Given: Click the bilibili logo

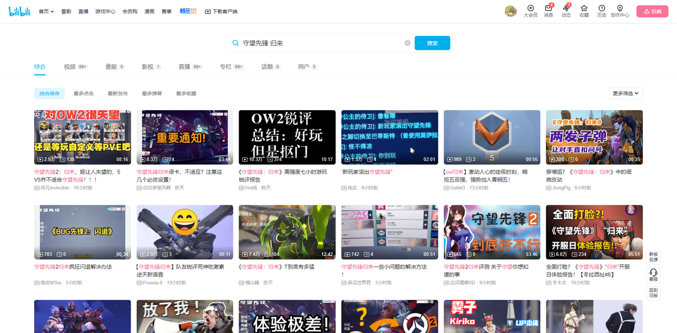Looking at the screenshot, I should pos(19,11).
